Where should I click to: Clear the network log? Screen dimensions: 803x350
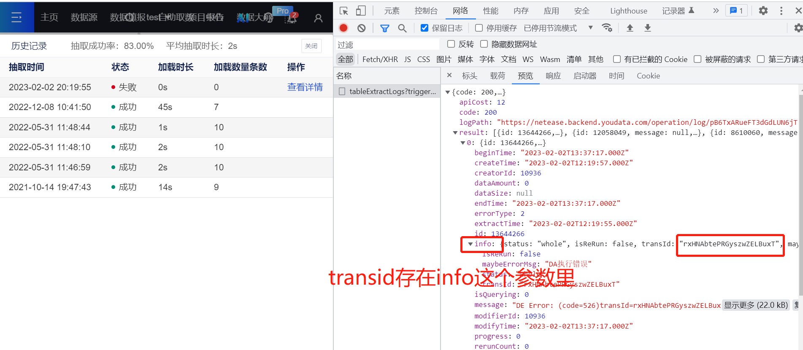click(x=361, y=28)
